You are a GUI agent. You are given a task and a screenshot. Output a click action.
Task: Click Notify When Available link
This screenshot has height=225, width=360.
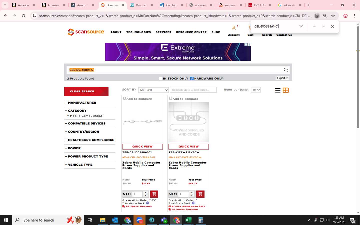coord(187,206)
